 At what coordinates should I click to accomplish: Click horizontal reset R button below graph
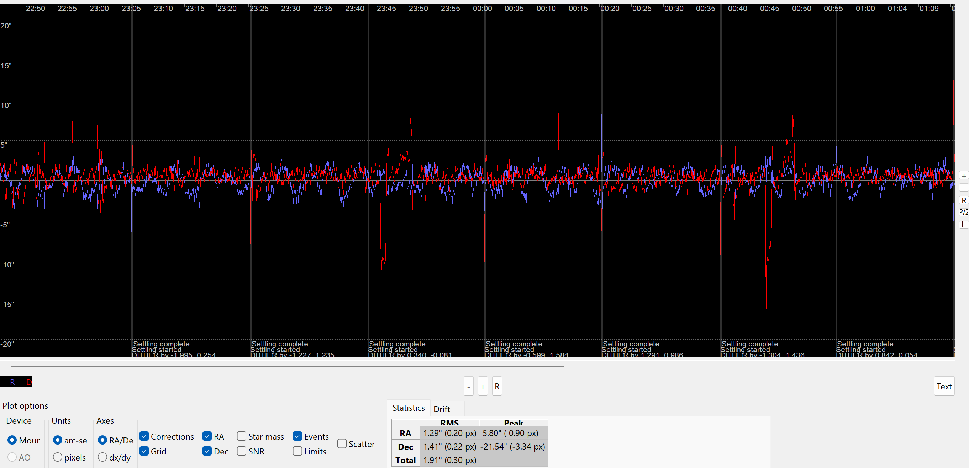tap(497, 387)
